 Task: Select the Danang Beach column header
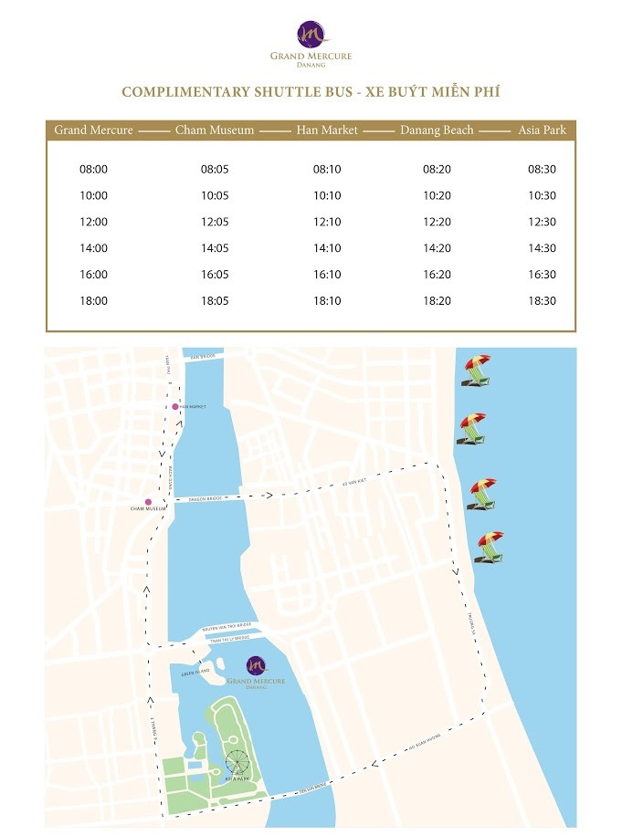pyautogui.click(x=437, y=131)
